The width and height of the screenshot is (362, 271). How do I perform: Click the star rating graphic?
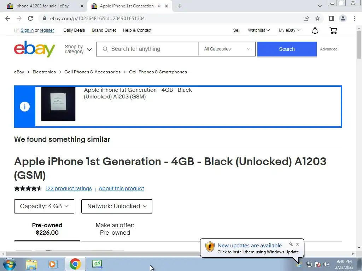pos(28,188)
